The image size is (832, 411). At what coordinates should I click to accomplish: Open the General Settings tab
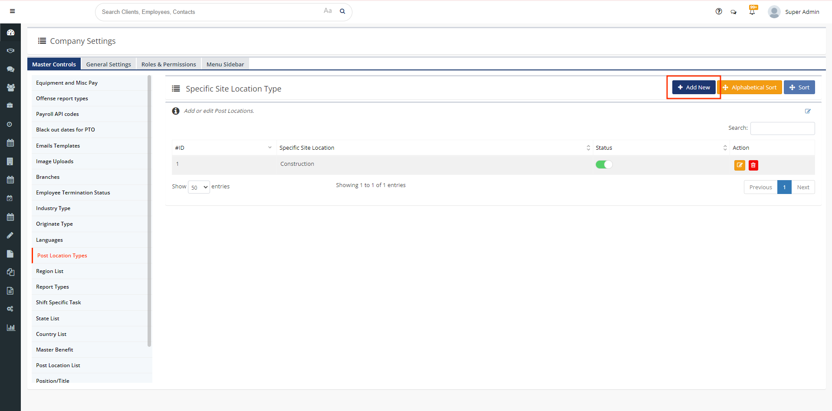coord(109,64)
